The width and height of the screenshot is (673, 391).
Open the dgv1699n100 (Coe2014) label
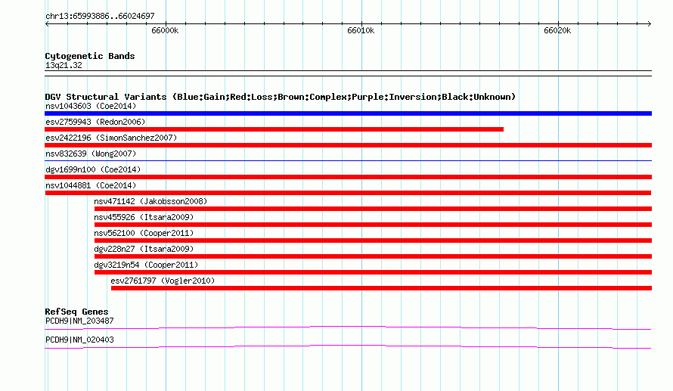point(93,169)
